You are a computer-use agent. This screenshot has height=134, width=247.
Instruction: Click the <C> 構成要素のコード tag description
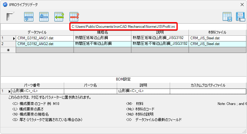(x=36, y=104)
